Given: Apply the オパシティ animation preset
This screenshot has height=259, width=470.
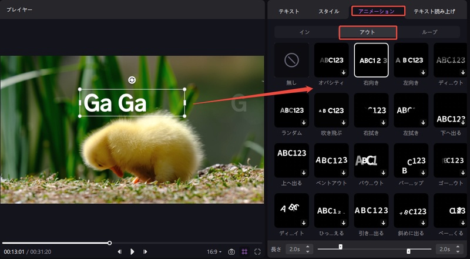Looking at the screenshot, I should 331,59.
